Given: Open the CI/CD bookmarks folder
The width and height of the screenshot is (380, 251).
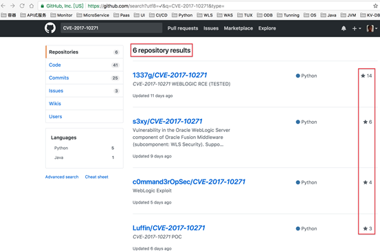Looking at the screenshot, I should (158, 15).
